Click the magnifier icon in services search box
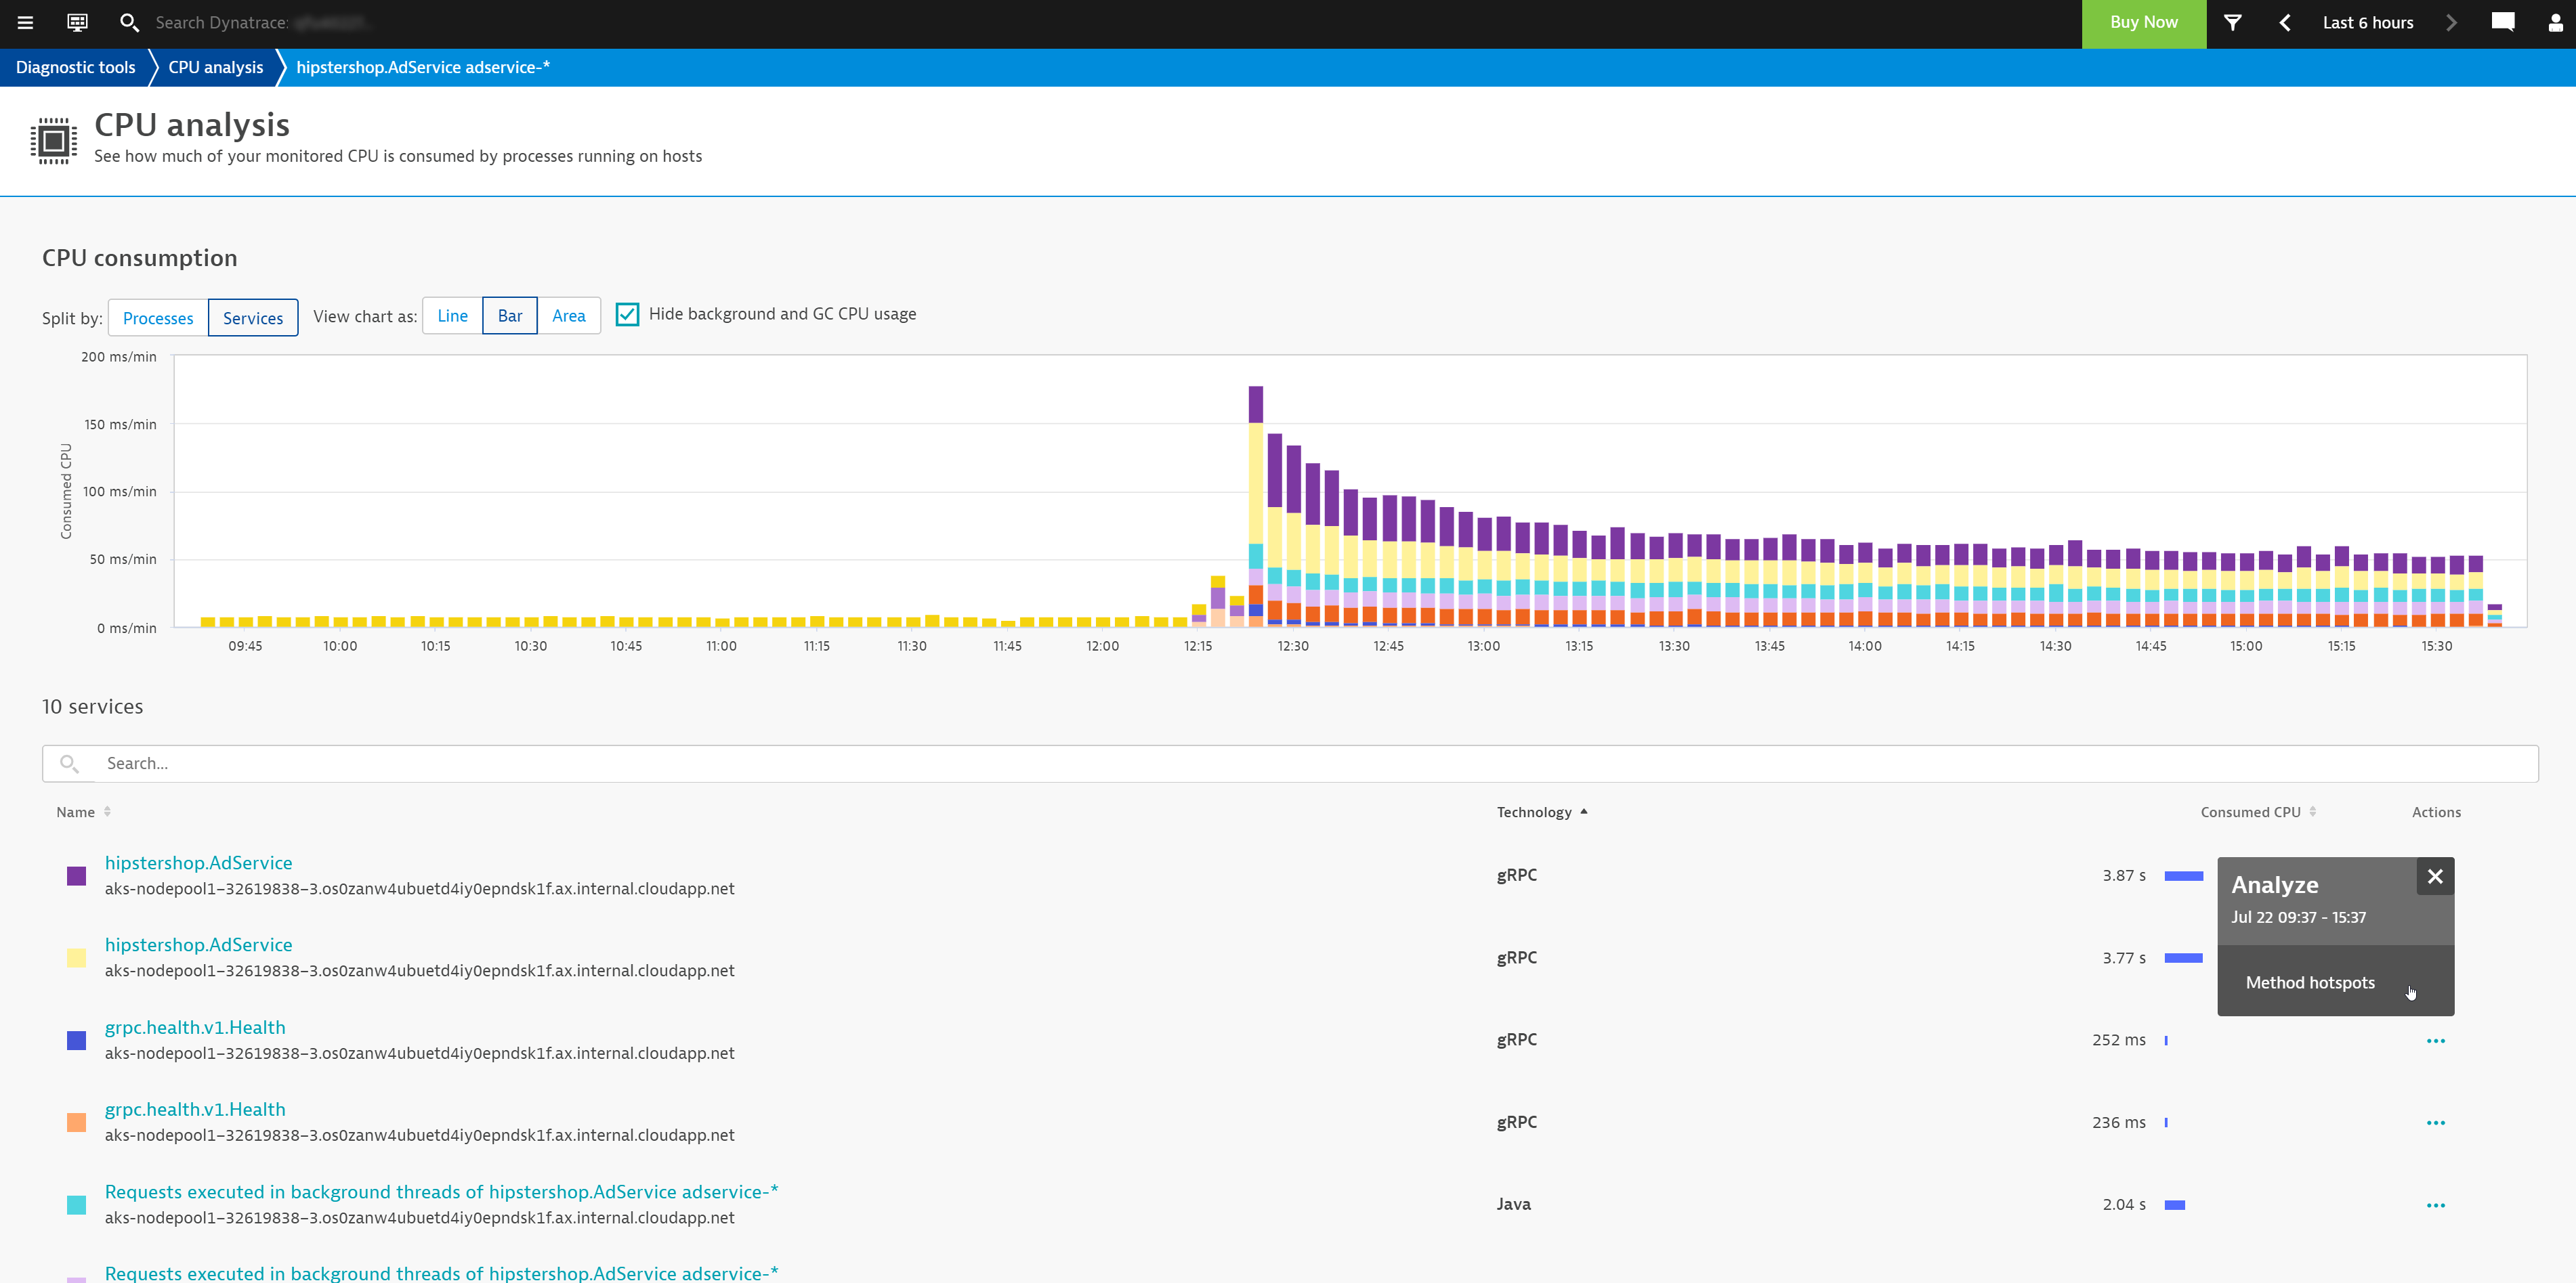The width and height of the screenshot is (2576, 1283). point(69,764)
